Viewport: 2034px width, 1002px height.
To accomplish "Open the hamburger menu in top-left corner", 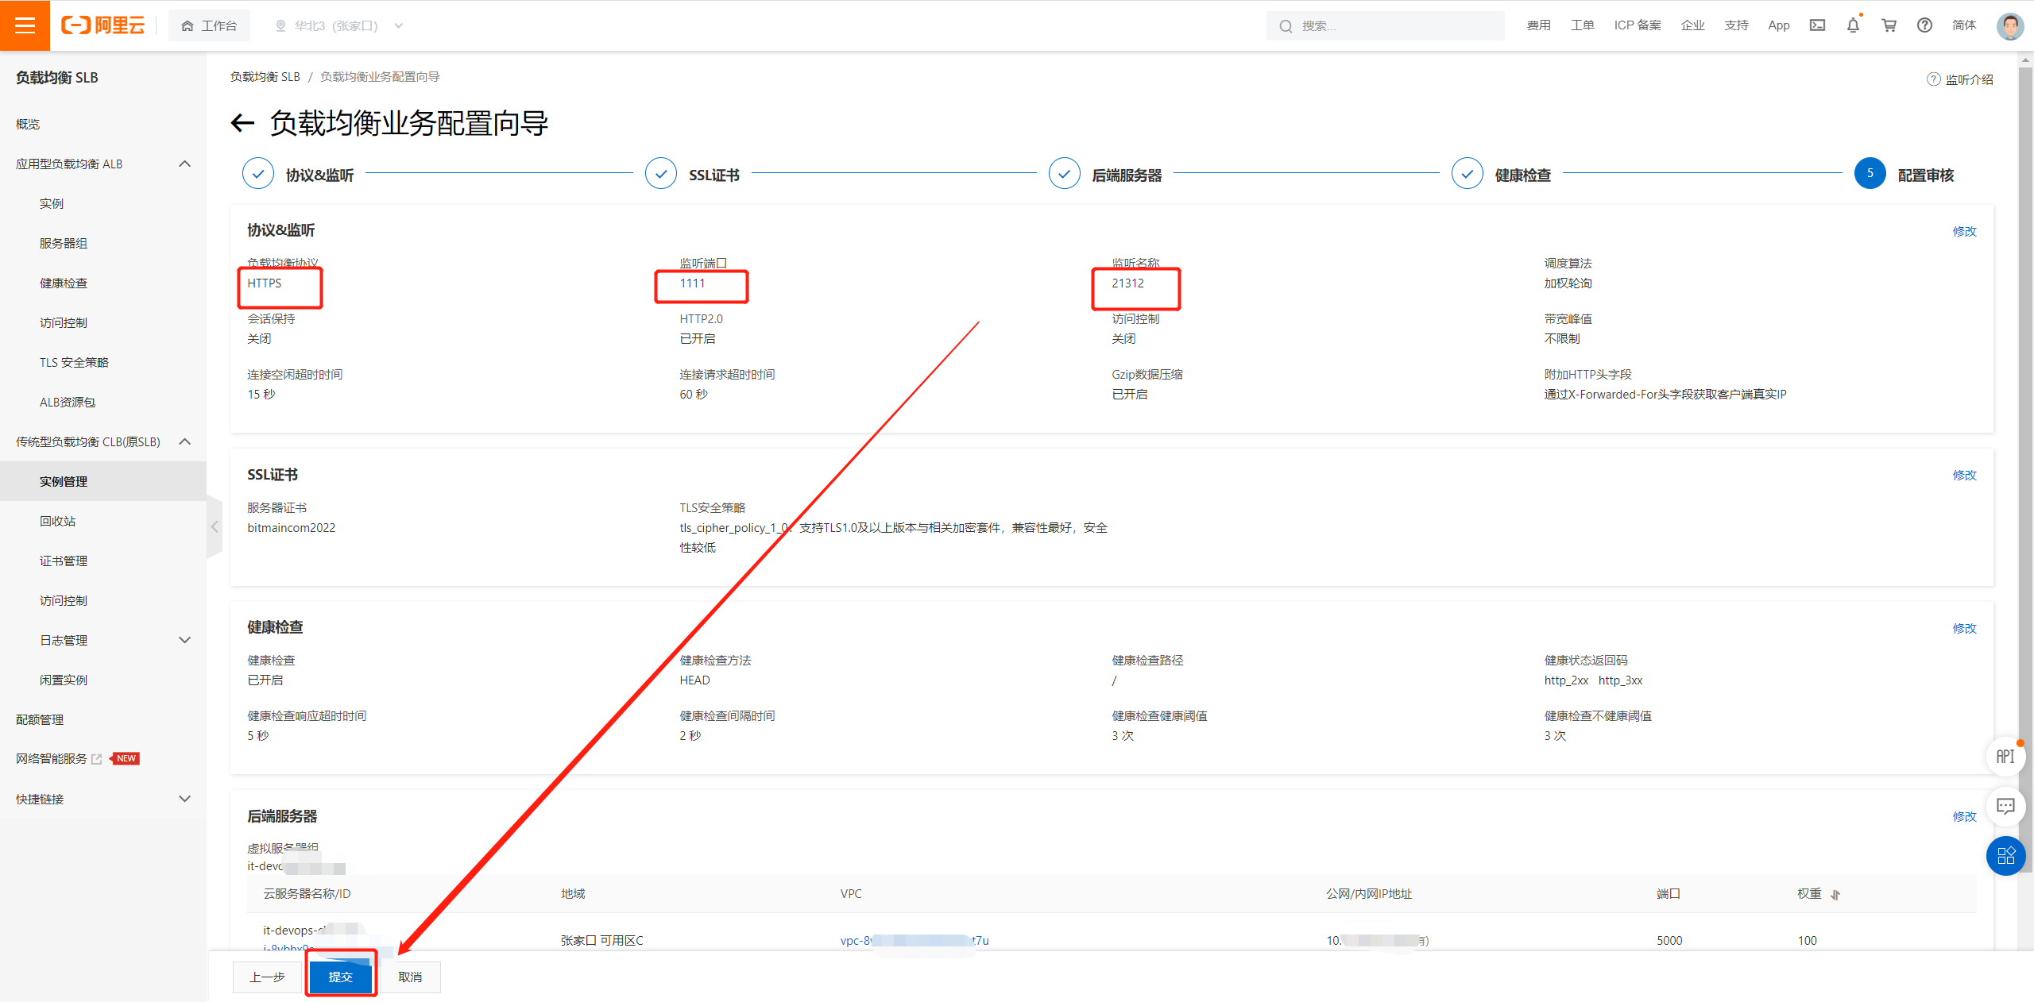I will click(x=25, y=25).
